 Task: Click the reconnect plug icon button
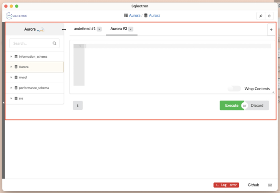coord(261,16)
